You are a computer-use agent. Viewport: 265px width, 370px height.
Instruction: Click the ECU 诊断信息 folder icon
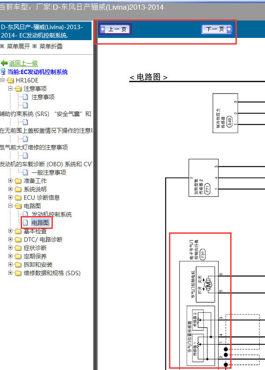(x=18, y=198)
